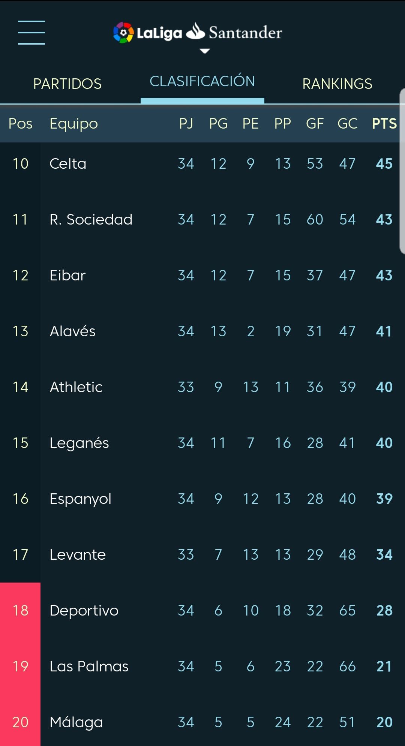Tap the Santander flame logo
This screenshot has width=405, height=746.
[x=195, y=31]
